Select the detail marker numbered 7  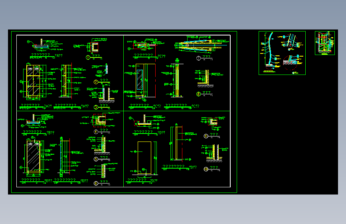pyautogui.click(x=198, y=58)
